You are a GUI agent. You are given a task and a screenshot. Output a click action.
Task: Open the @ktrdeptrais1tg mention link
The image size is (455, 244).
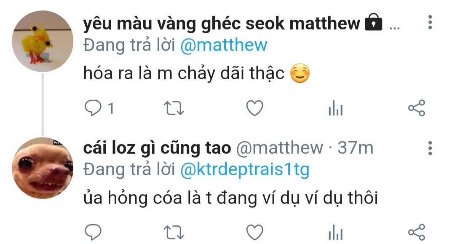pyautogui.click(x=245, y=170)
